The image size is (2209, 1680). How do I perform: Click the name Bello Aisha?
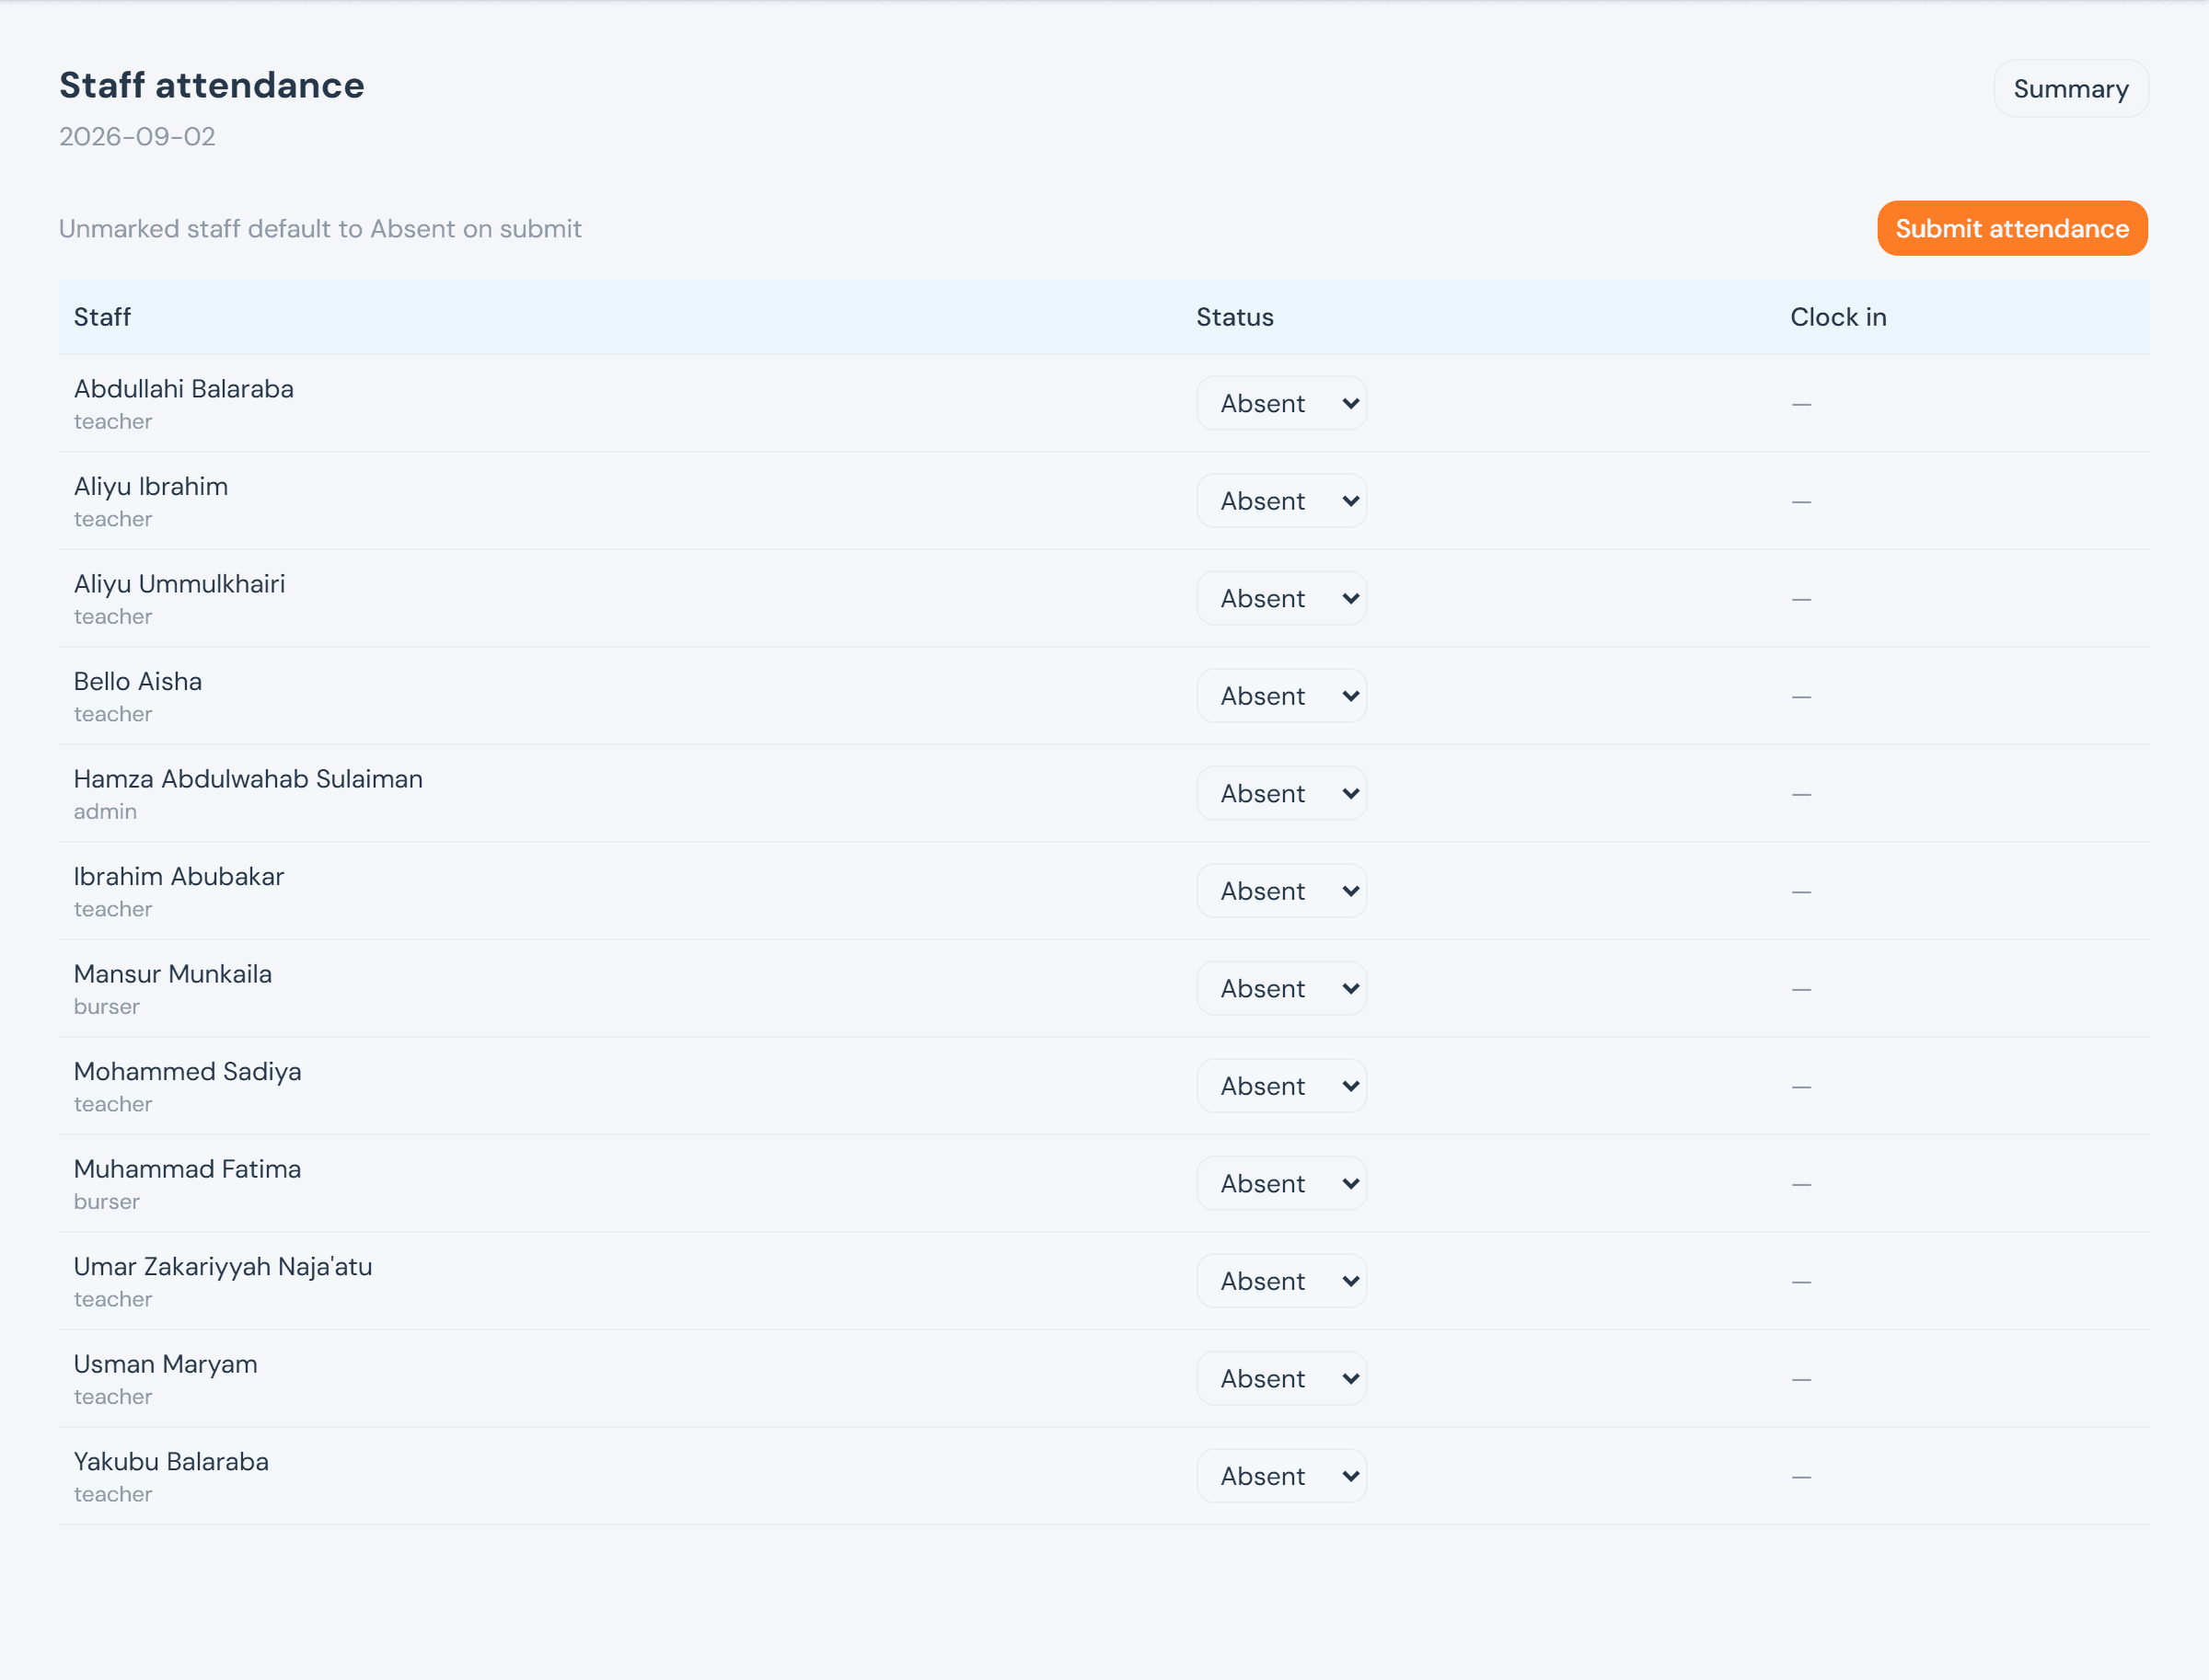pyautogui.click(x=138, y=681)
